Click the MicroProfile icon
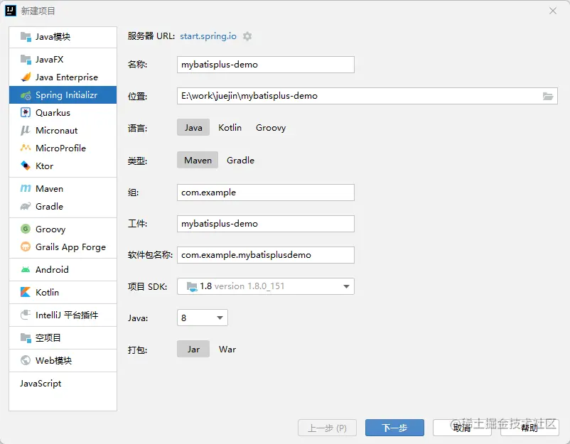The image size is (570, 444). [x=26, y=148]
